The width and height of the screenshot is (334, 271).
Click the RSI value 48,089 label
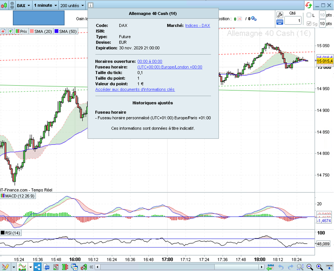click(323, 244)
